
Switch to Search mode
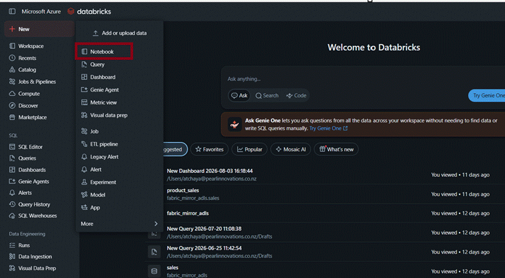[267, 95]
